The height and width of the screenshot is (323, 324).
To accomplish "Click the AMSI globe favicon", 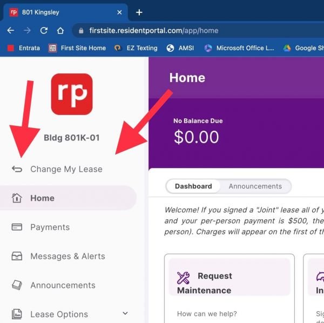I will tap(170, 48).
